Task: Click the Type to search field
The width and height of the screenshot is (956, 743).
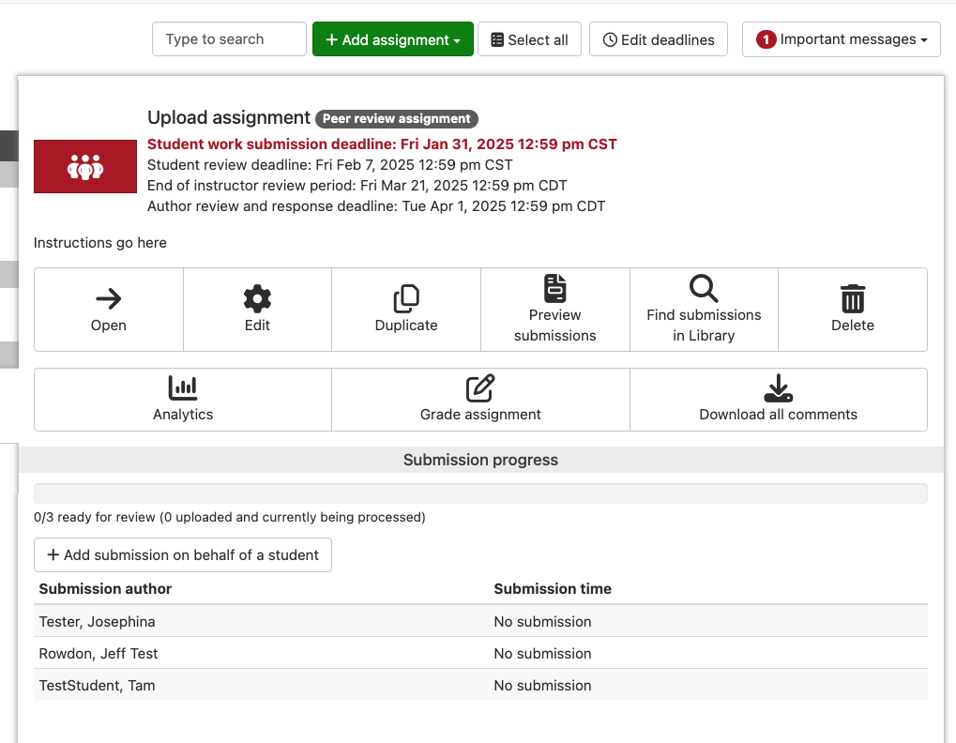Action: point(229,39)
